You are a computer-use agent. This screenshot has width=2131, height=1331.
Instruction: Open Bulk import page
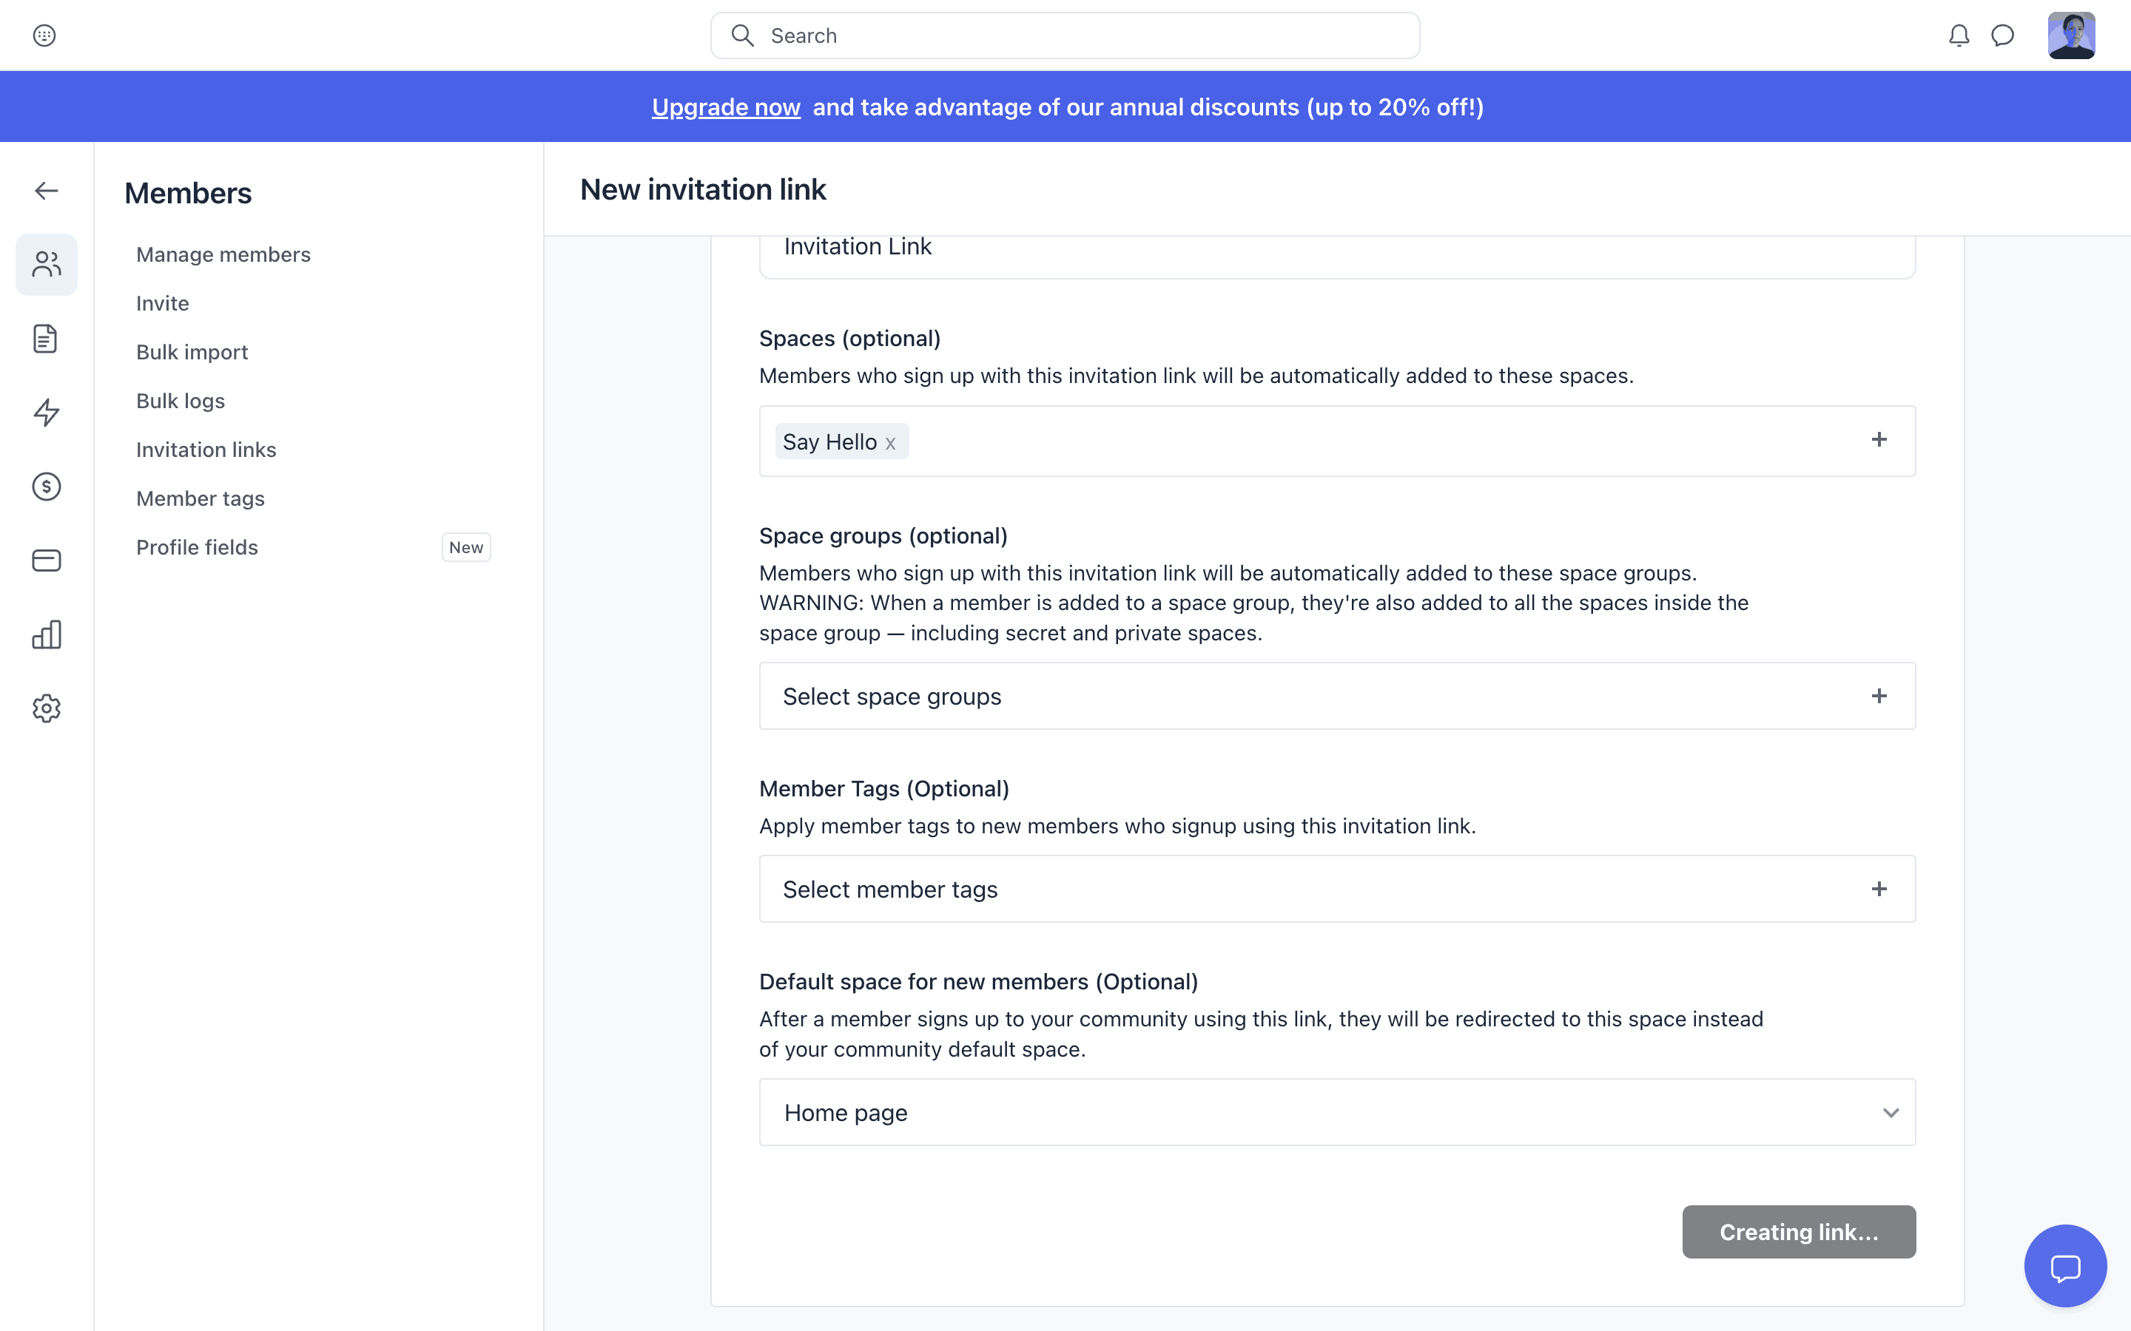pyautogui.click(x=192, y=352)
